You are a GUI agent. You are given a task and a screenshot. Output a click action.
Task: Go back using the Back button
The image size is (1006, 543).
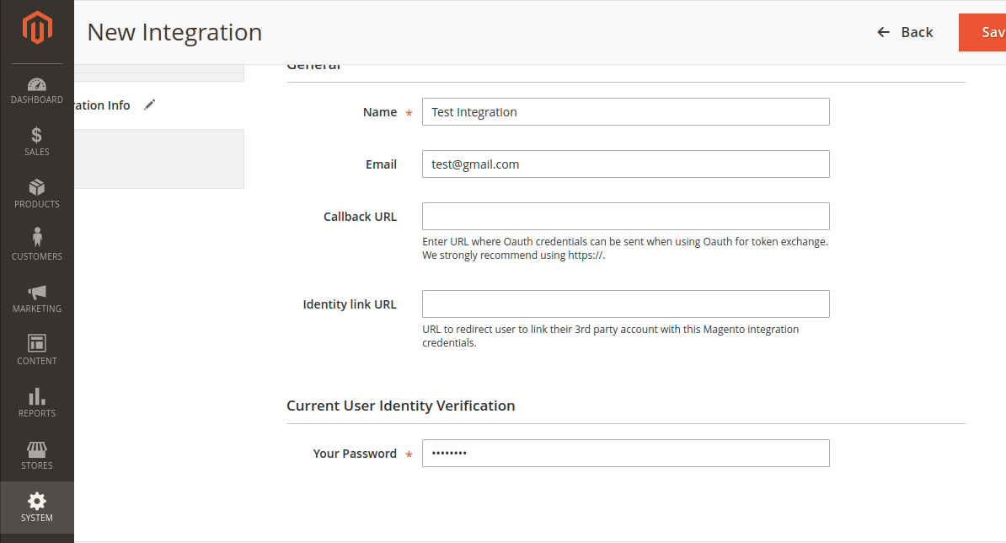pyautogui.click(x=905, y=32)
